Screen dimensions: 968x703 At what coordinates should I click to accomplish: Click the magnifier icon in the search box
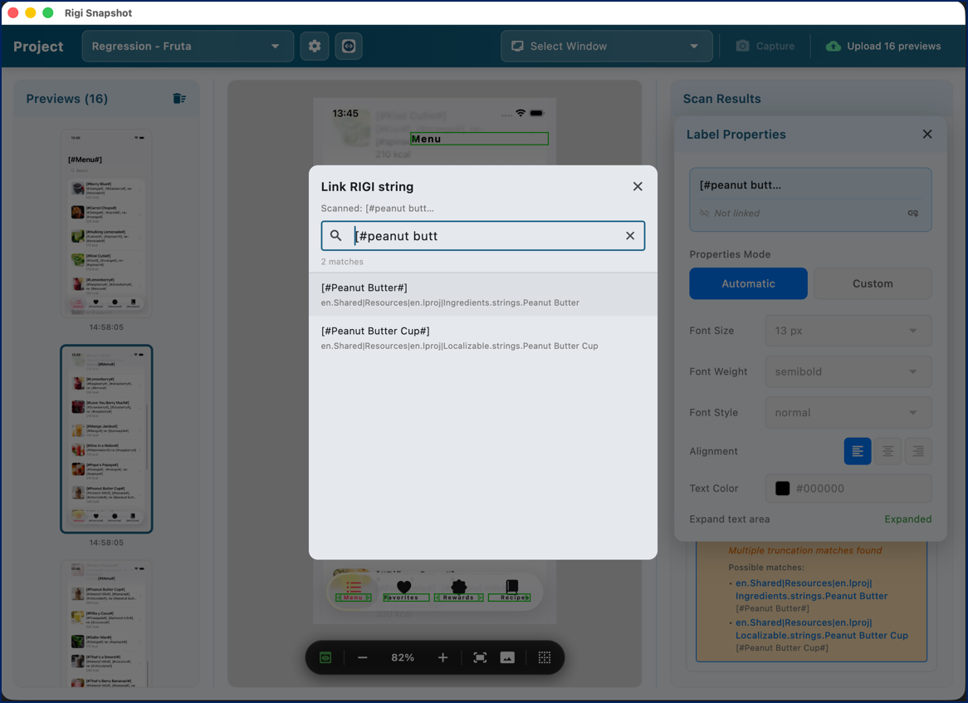point(336,235)
